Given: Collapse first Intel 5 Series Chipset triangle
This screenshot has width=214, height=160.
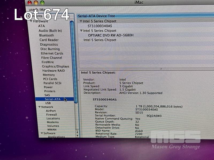Looking at the screenshot, I should [81, 21].
